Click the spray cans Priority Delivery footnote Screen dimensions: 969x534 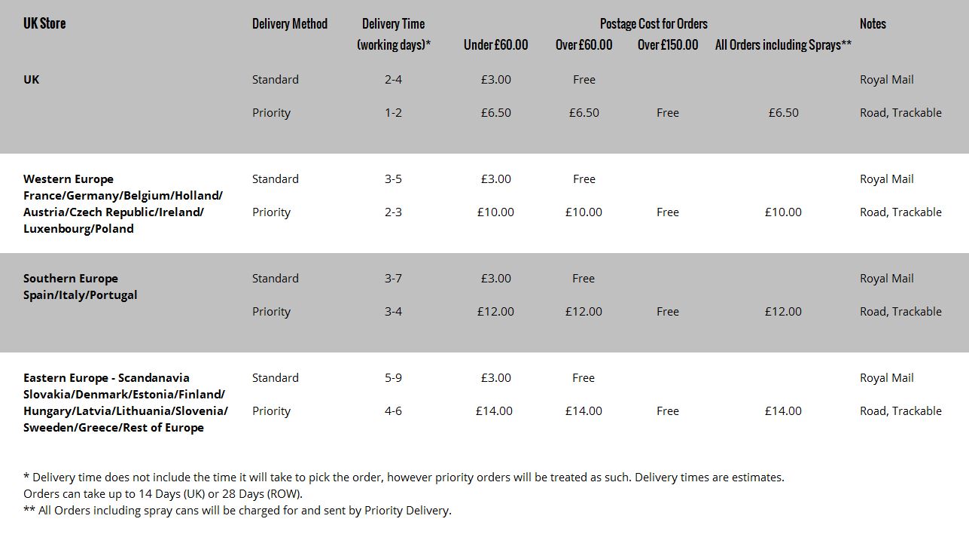tap(237, 510)
